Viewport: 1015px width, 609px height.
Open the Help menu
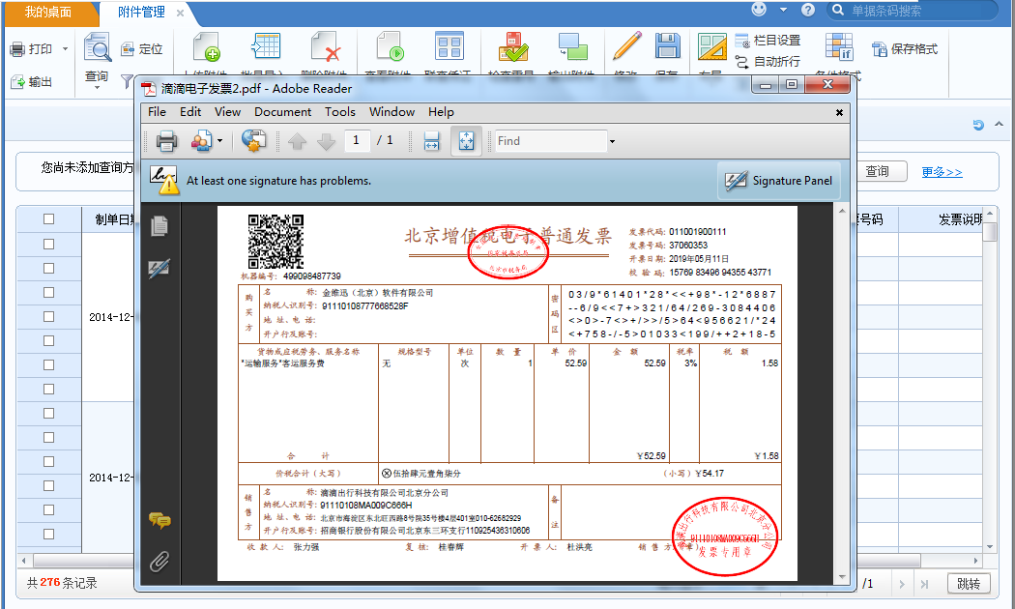(x=441, y=112)
